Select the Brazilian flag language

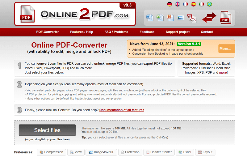(210, 4)
